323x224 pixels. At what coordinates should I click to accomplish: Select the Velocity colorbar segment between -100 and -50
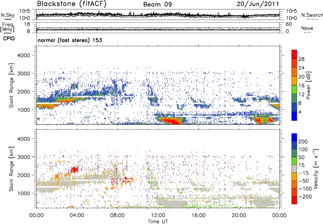[294, 184]
